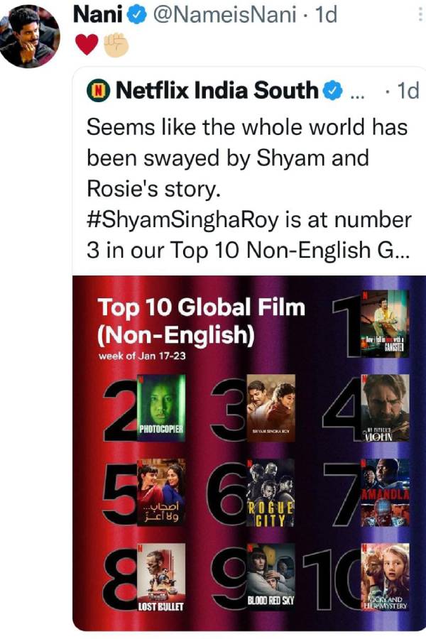Open Nani's profile picture
Screen dimensions: 426x639
30,37
